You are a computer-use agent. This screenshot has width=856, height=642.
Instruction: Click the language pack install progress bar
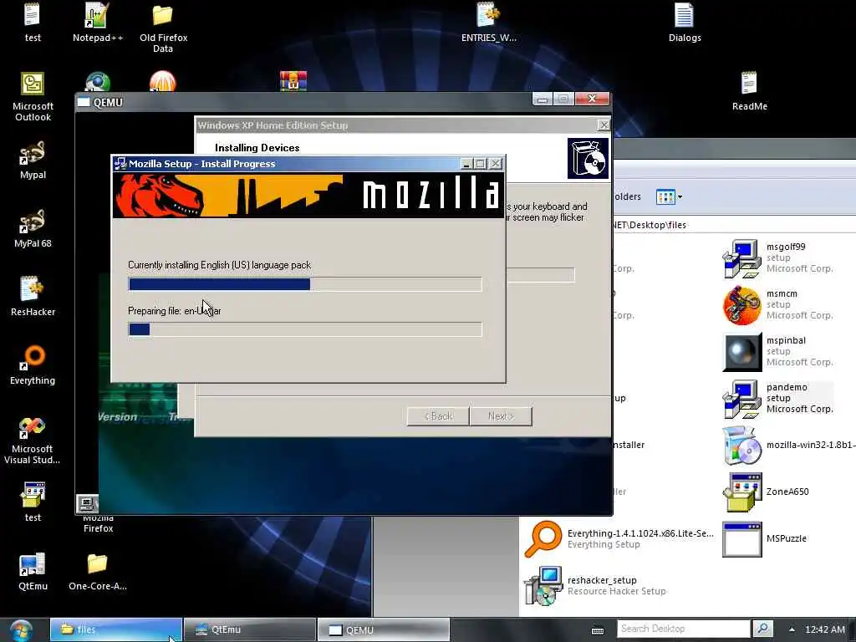coord(305,284)
